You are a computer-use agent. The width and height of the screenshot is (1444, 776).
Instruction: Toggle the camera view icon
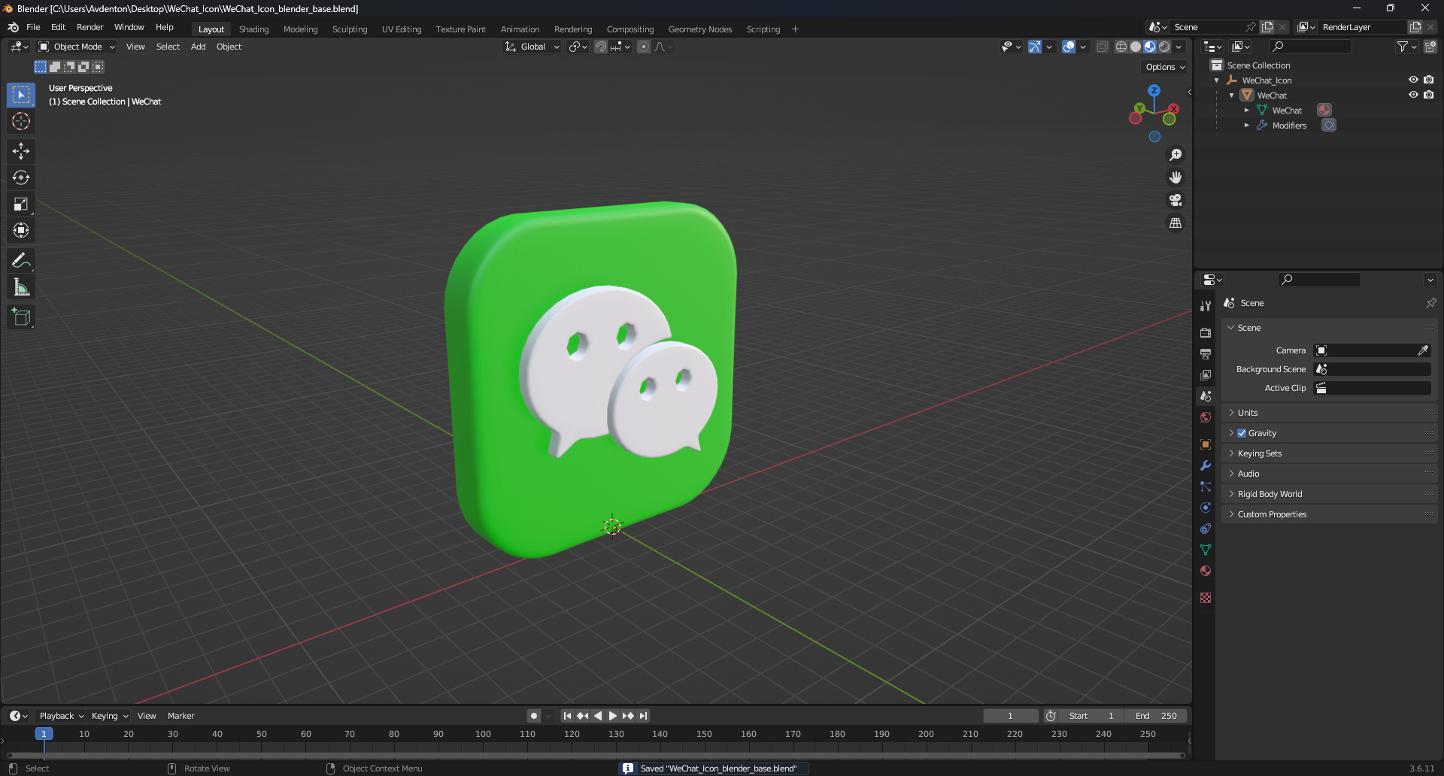tap(1176, 200)
